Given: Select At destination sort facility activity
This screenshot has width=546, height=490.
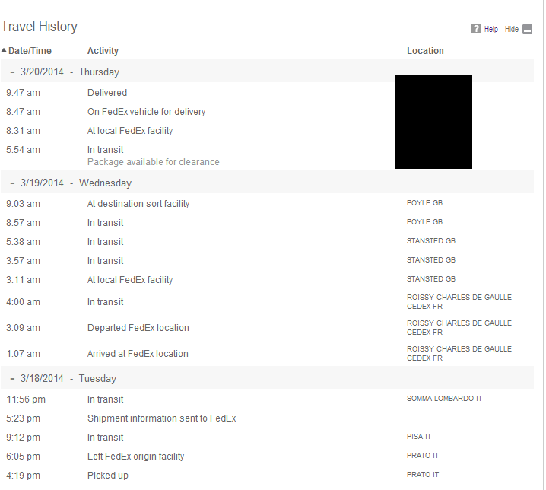Looking at the screenshot, I should coord(138,204).
